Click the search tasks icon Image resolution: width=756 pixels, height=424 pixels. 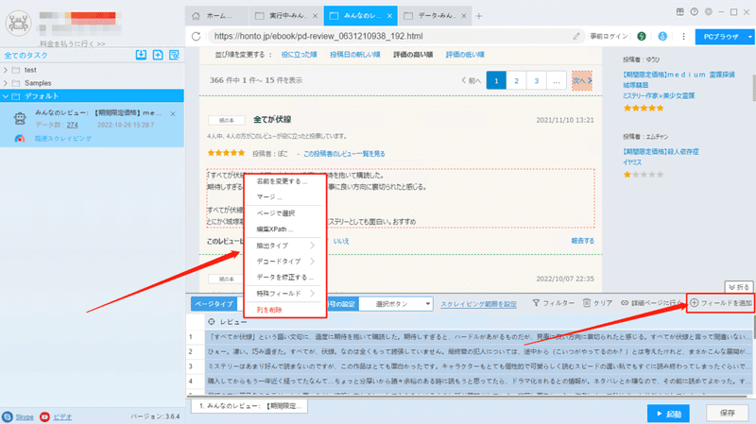pos(174,55)
